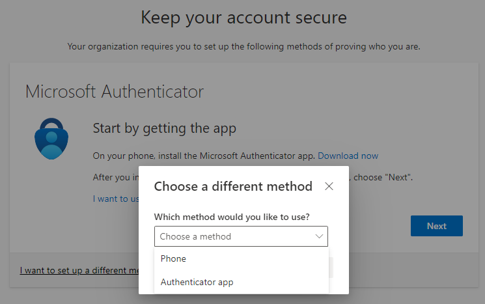
Task: Click 'I want to set up a different method'
Action: pos(79,270)
